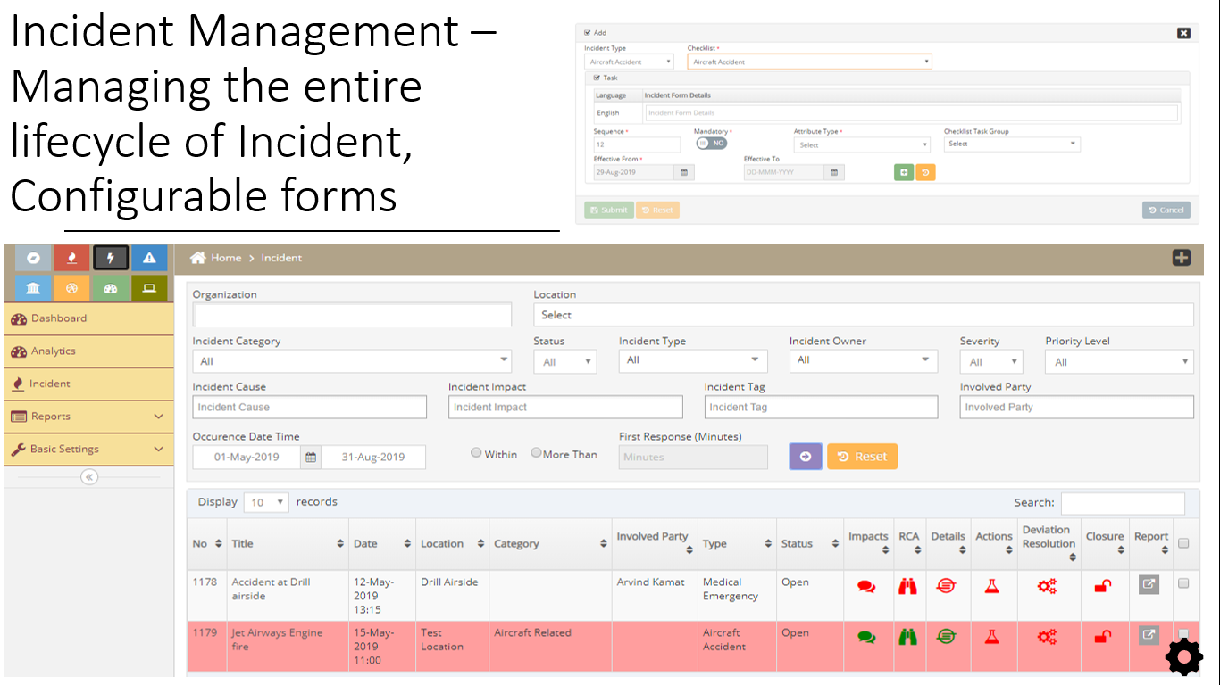This screenshot has width=1220, height=685.
Task: Open the bank building module tile
Action: point(33,288)
